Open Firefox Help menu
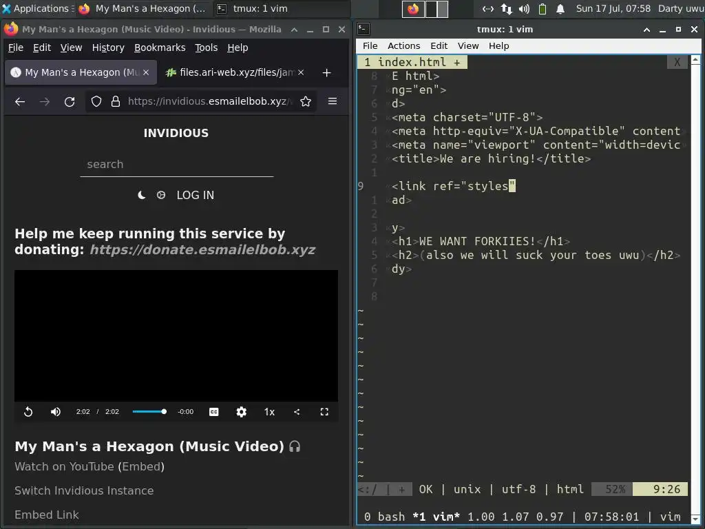Screen dimensions: 705x529 pyautogui.click(x=238, y=48)
